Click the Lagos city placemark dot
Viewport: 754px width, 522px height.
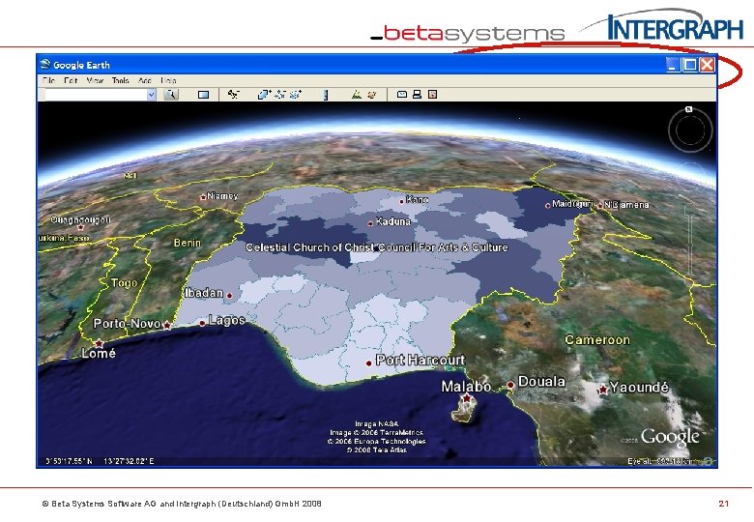202,323
